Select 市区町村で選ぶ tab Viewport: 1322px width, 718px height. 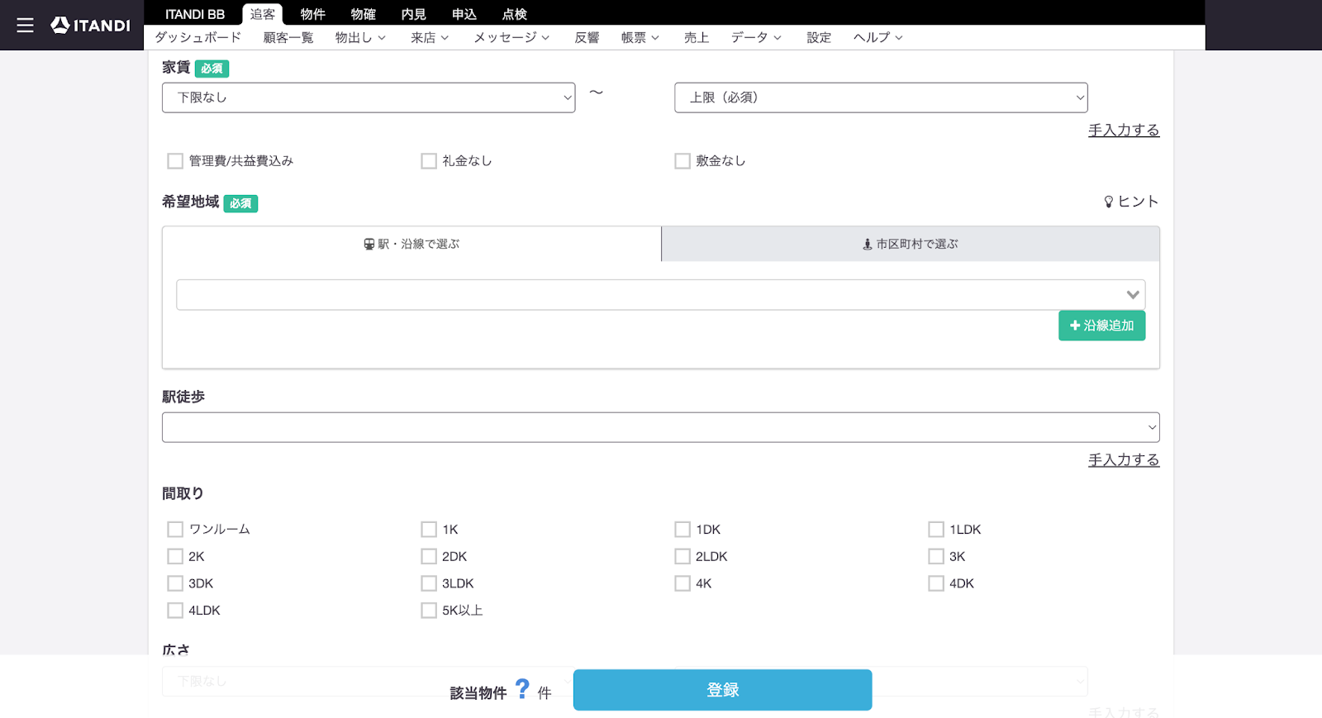pos(911,244)
